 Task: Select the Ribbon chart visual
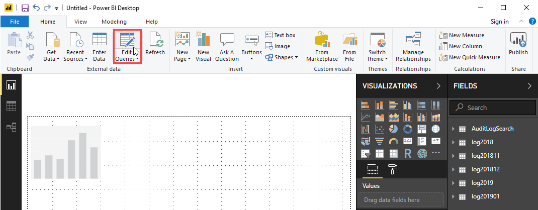[436, 117]
